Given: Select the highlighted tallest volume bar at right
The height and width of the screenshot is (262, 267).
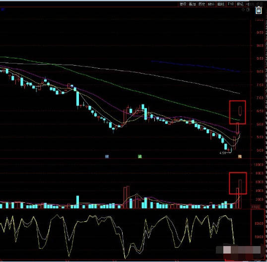Looking at the screenshot, I should tap(240, 194).
